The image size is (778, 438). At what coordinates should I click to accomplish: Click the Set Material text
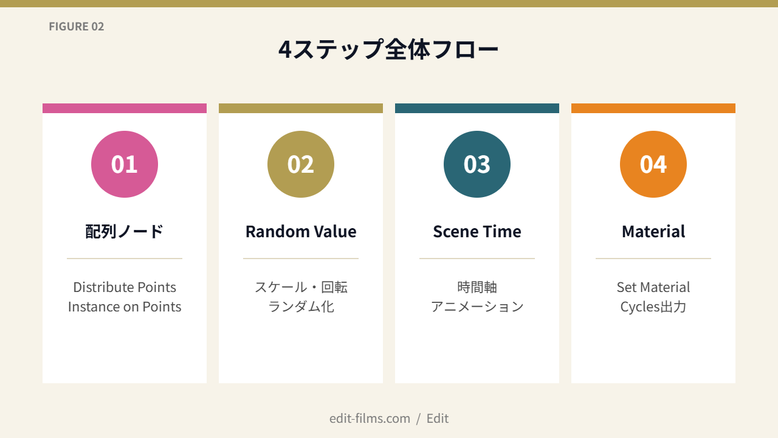tap(653, 287)
